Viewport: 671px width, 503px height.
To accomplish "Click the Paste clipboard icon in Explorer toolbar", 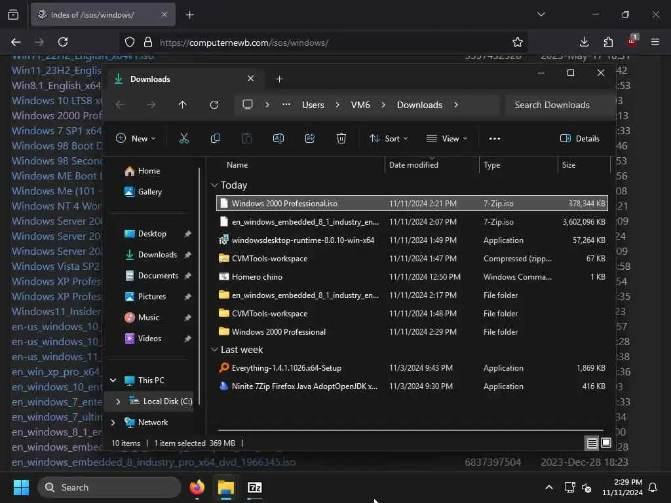I will coord(247,138).
